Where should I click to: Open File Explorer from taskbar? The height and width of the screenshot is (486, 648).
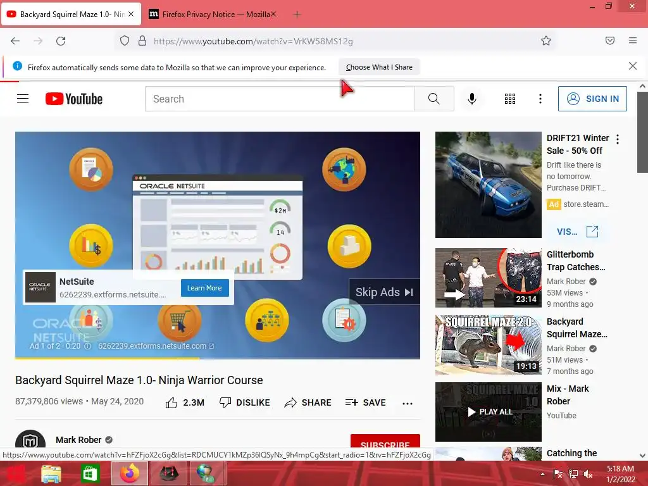pos(51,473)
